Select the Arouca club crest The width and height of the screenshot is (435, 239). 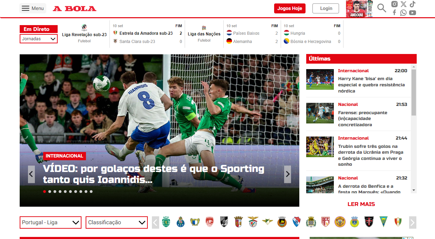tap(355, 222)
